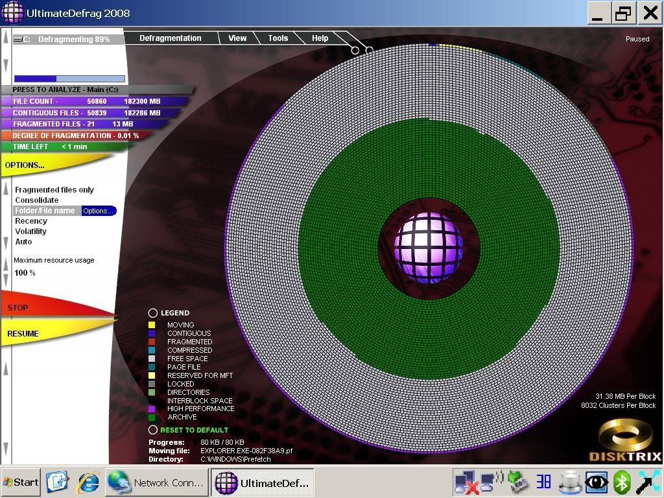Click the red FRAGMENTED legend color swatch
664x498 pixels.
(x=152, y=342)
